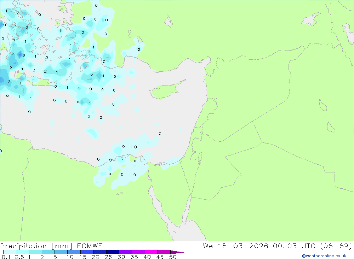The height and width of the screenshot is (259, 354).
Task: Select the '30' legend tick label
Action: (x=121, y=257)
